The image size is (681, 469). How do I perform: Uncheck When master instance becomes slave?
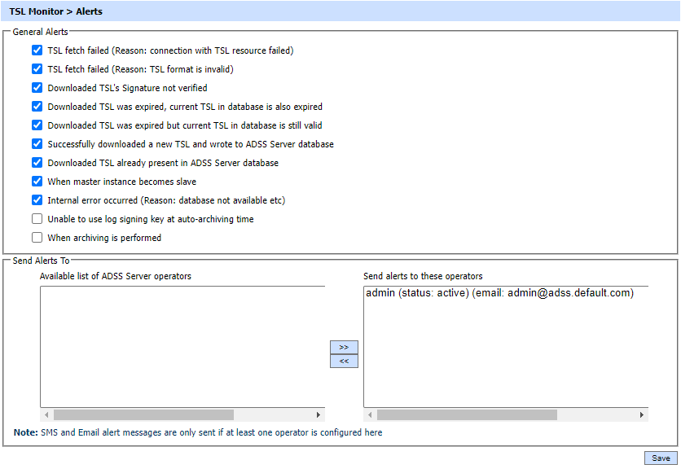coord(37,182)
